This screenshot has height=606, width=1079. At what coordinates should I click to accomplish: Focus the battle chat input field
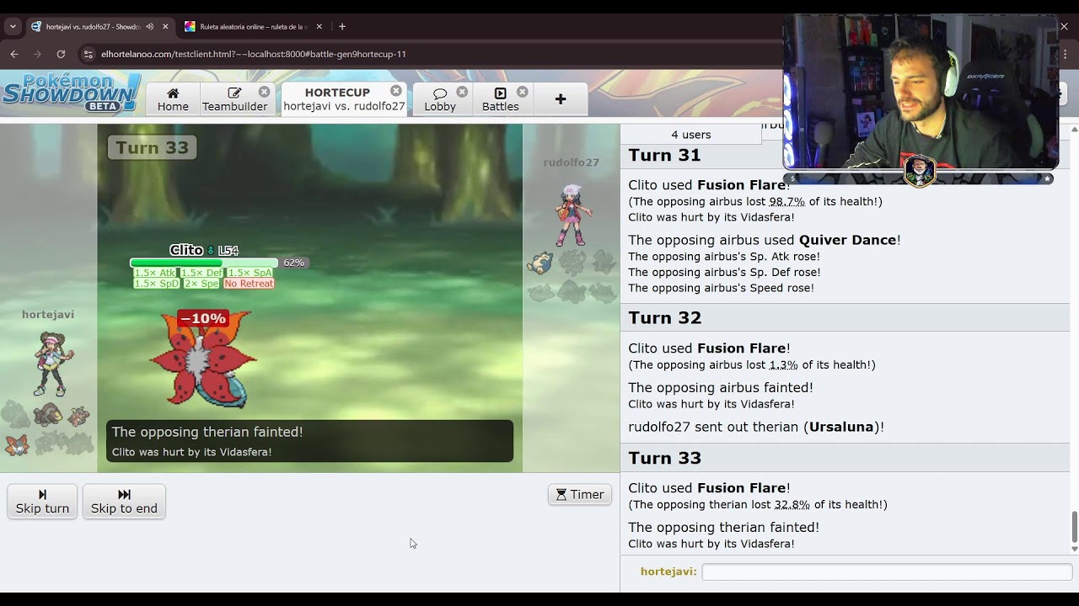point(887,571)
